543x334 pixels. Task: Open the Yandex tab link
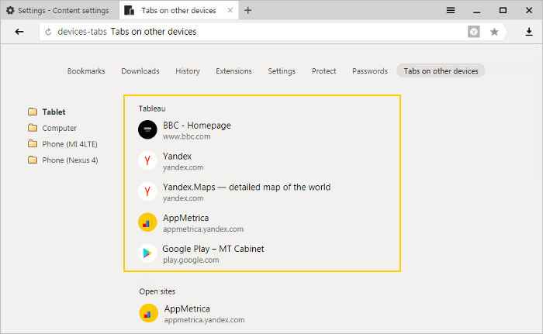tap(177, 156)
